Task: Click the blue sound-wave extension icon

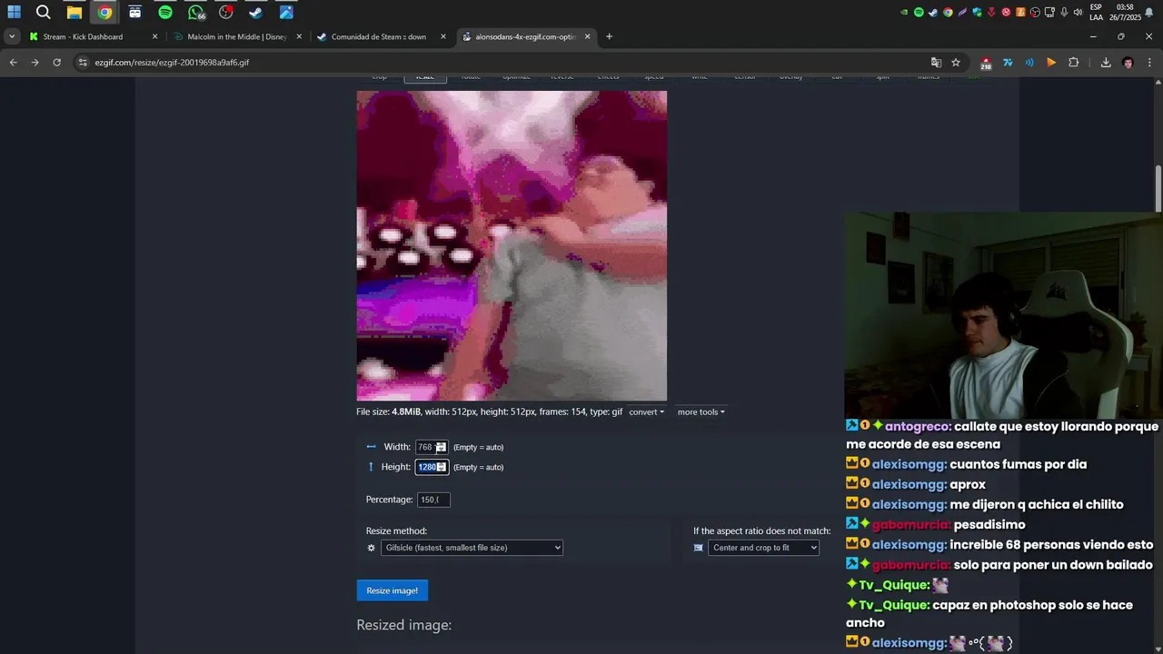Action: pyautogui.click(x=1029, y=63)
